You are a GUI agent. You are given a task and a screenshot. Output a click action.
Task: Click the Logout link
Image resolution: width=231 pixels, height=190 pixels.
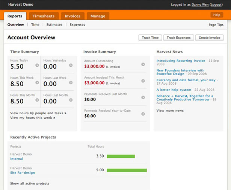(x=216, y=5)
